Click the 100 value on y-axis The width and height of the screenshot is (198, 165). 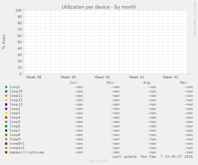[18, 11]
